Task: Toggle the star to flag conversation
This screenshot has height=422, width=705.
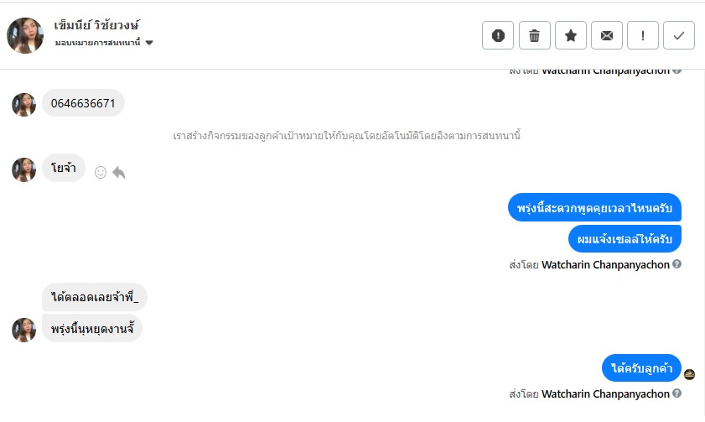Action: point(571,35)
